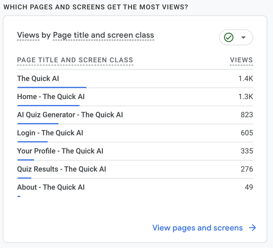The height and width of the screenshot is (248, 273).
Task: Open the dropdown arrow beside the checkmark
Action: coord(244,37)
